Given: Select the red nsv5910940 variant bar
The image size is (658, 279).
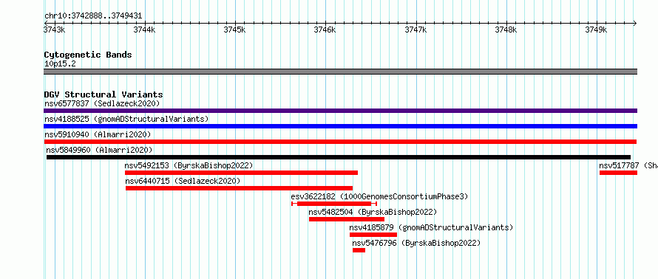Looking at the screenshot, I should click(x=340, y=142).
